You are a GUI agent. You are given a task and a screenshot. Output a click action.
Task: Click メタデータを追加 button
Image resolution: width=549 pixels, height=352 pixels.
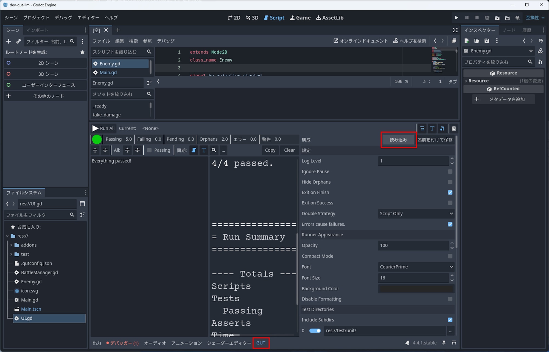[503, 99]
